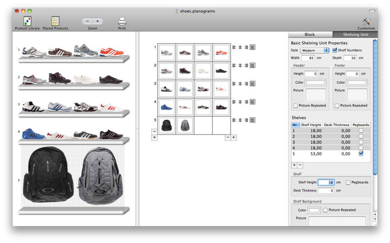Center shelf 2 products
This screenshot has width=390, height=243.
coord(240,66)
